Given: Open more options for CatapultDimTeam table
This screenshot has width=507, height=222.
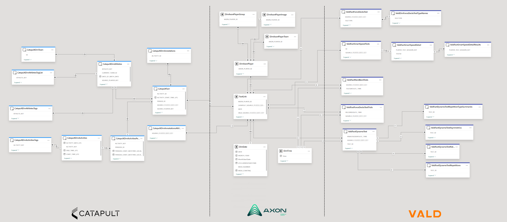Looking at the screenshot, I should (52, 50).
